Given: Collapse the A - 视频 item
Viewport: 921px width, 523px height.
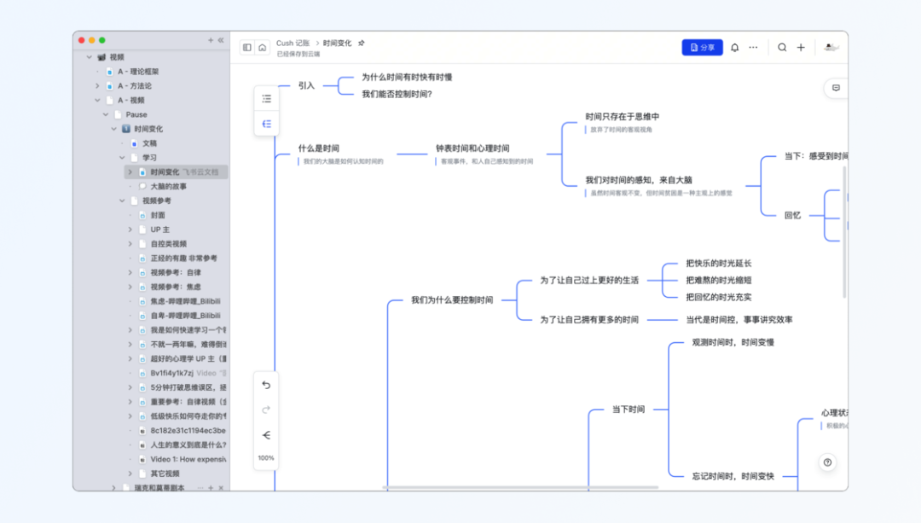Looking at the screenshot, I should [97, 101].
